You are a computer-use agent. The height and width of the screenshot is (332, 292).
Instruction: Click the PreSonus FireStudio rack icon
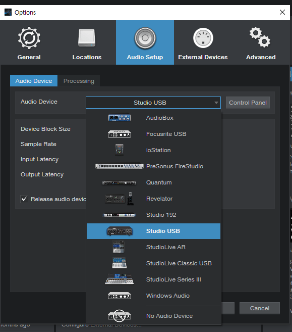[120, 166]
